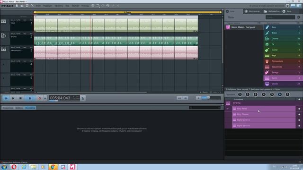Select the Synth instrument category

click(x=283, y=78)
